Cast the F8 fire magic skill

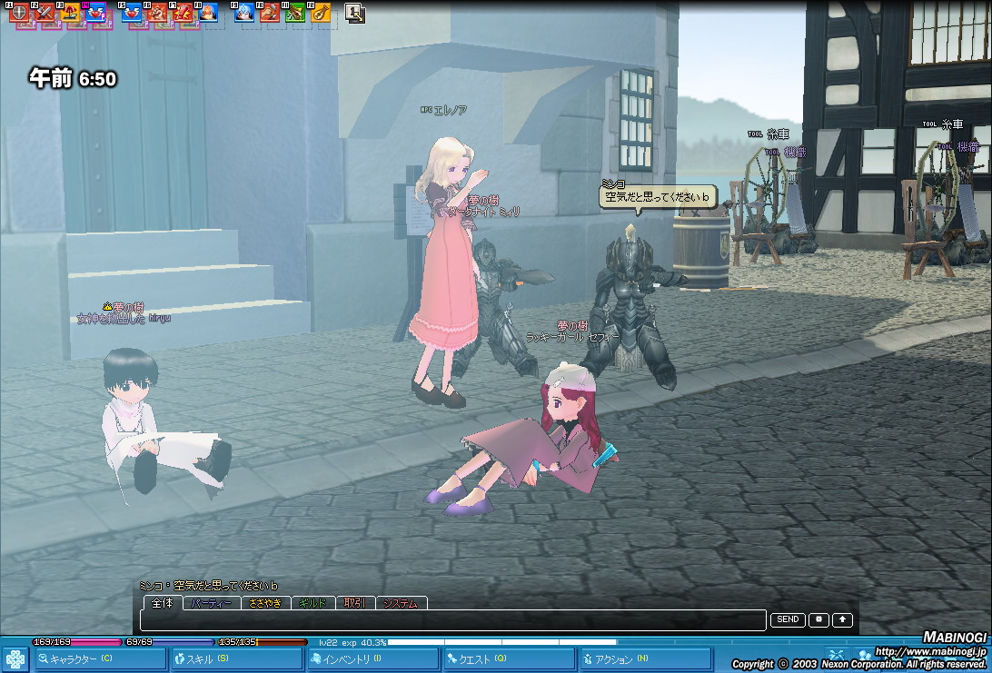tap(207, 12)
